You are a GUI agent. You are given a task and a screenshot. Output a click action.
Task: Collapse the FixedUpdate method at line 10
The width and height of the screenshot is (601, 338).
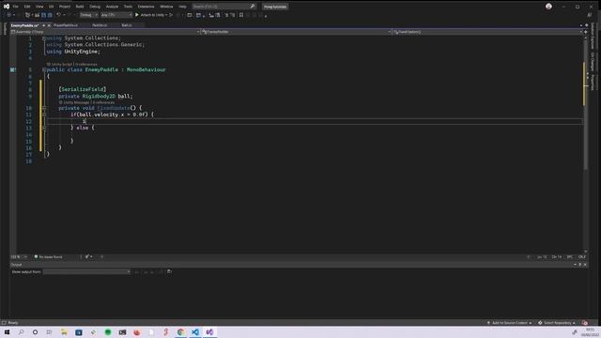click(x=44, y=108)
